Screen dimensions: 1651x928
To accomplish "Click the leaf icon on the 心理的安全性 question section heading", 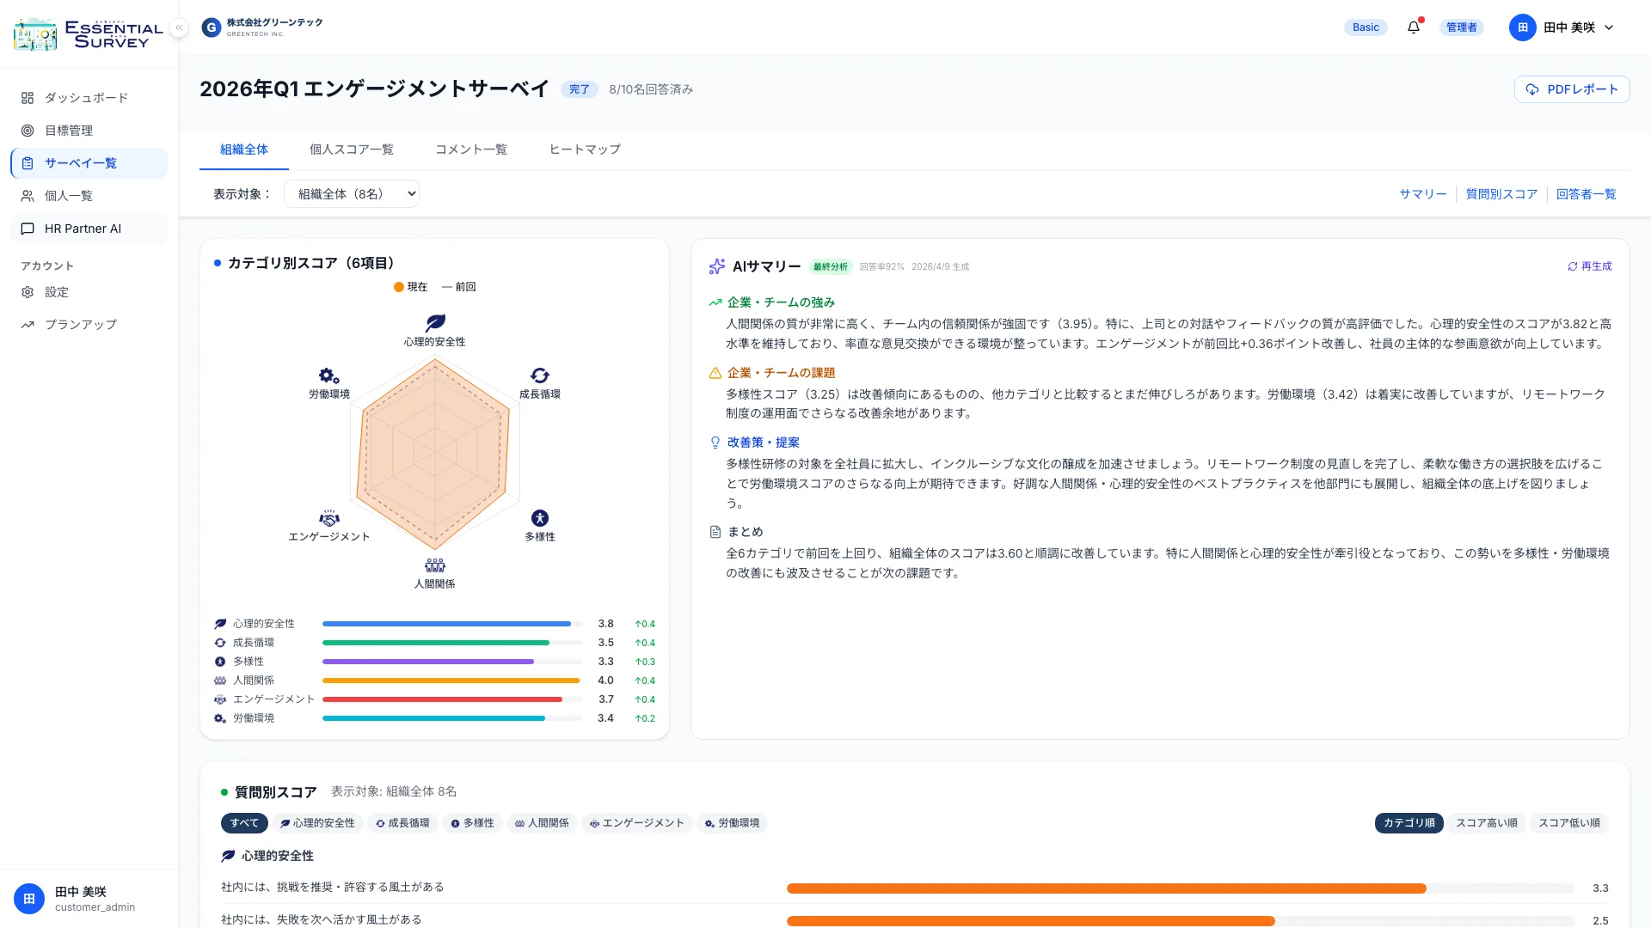I will coord(228,856).
